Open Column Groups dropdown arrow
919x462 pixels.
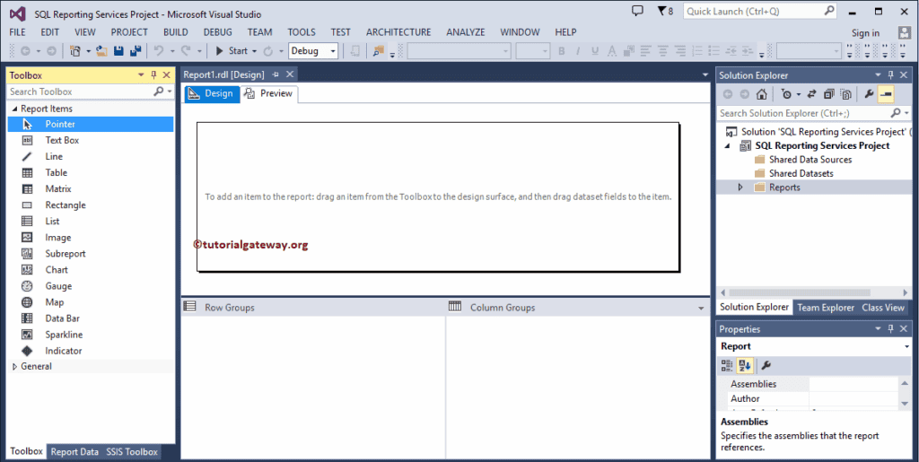pyautogui.click(x=701, y=308)
